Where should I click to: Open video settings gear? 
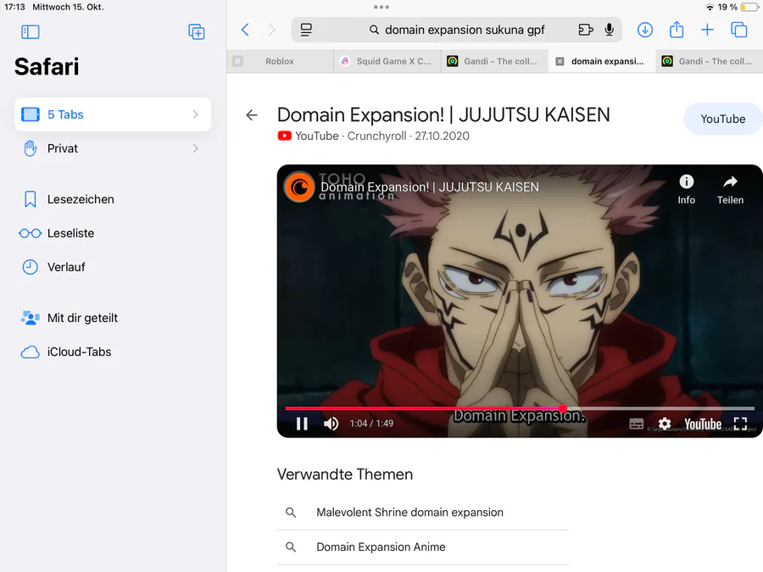(664, 424)
